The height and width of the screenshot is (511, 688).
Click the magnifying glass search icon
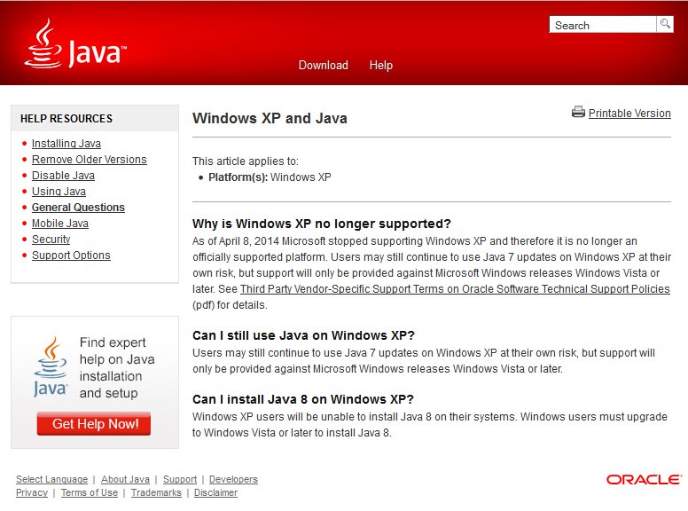(665, 24)
